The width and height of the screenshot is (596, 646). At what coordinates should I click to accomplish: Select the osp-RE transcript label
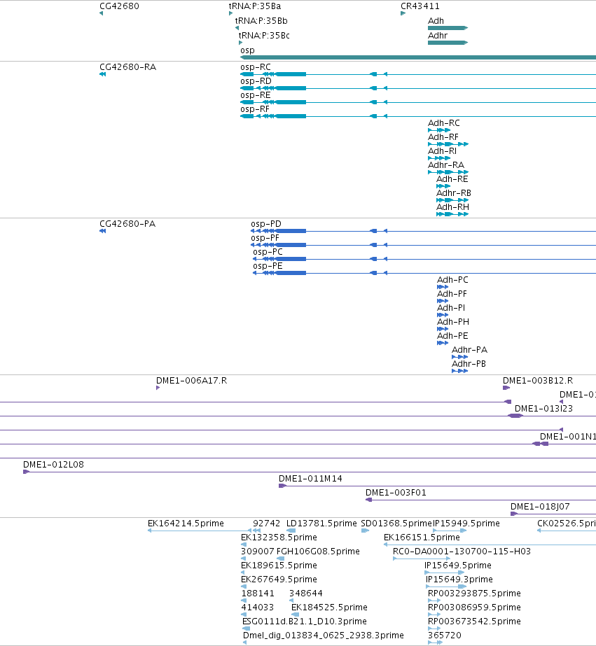pos(256,95)
